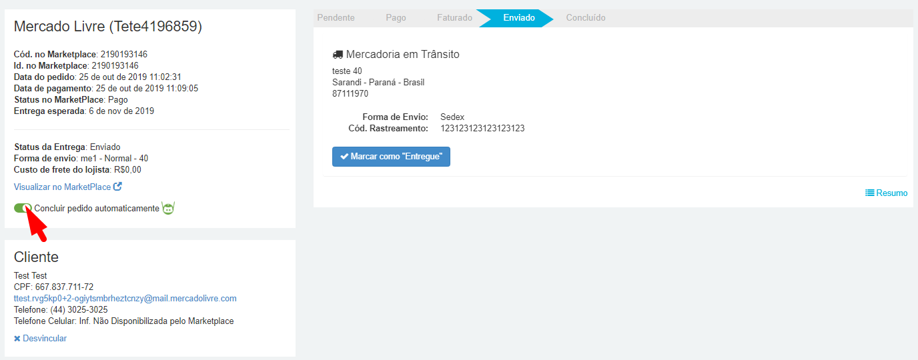Select the Faturado status step
This screenshot has width=918, height=360.
(454, 18)
